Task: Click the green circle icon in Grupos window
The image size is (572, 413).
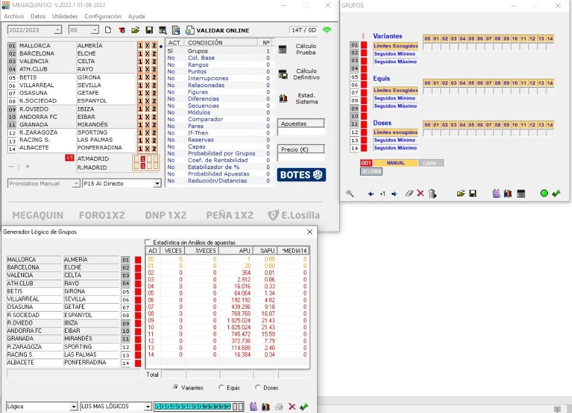Action: pos(544,193)
